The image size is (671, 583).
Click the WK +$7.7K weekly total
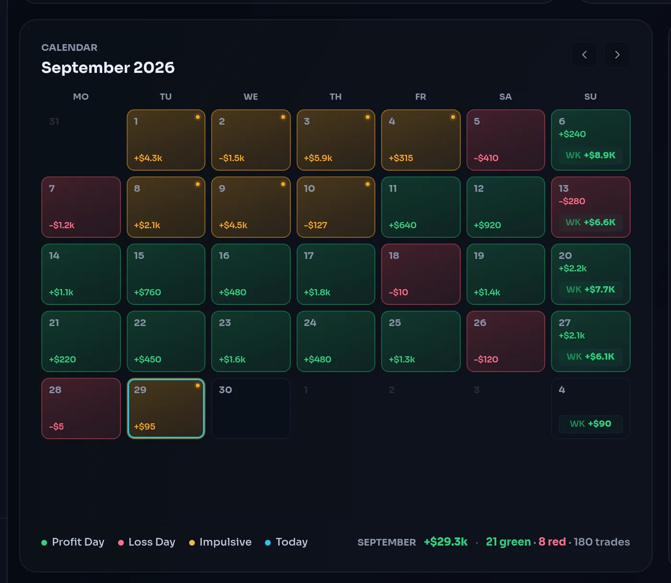coord(591,290)
